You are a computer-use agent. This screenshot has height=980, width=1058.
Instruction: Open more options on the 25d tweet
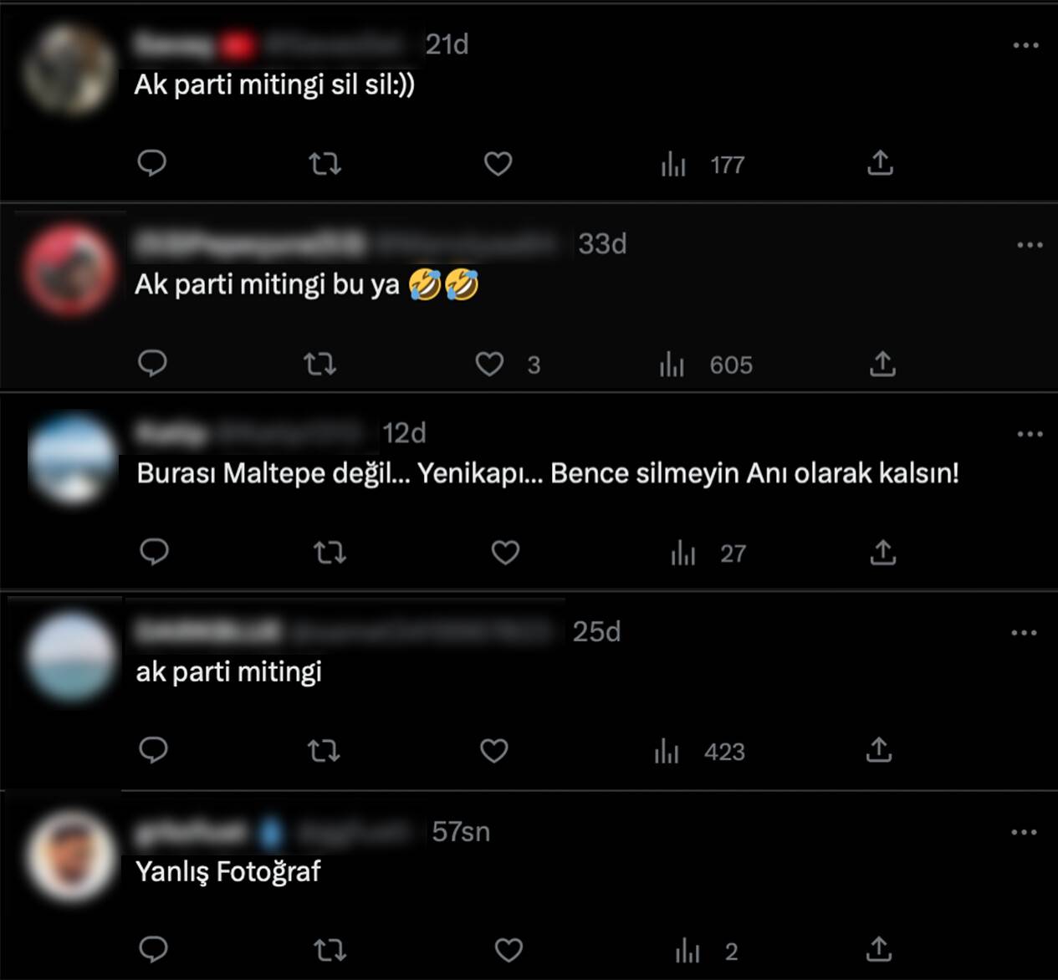(x=1024, y=633)
